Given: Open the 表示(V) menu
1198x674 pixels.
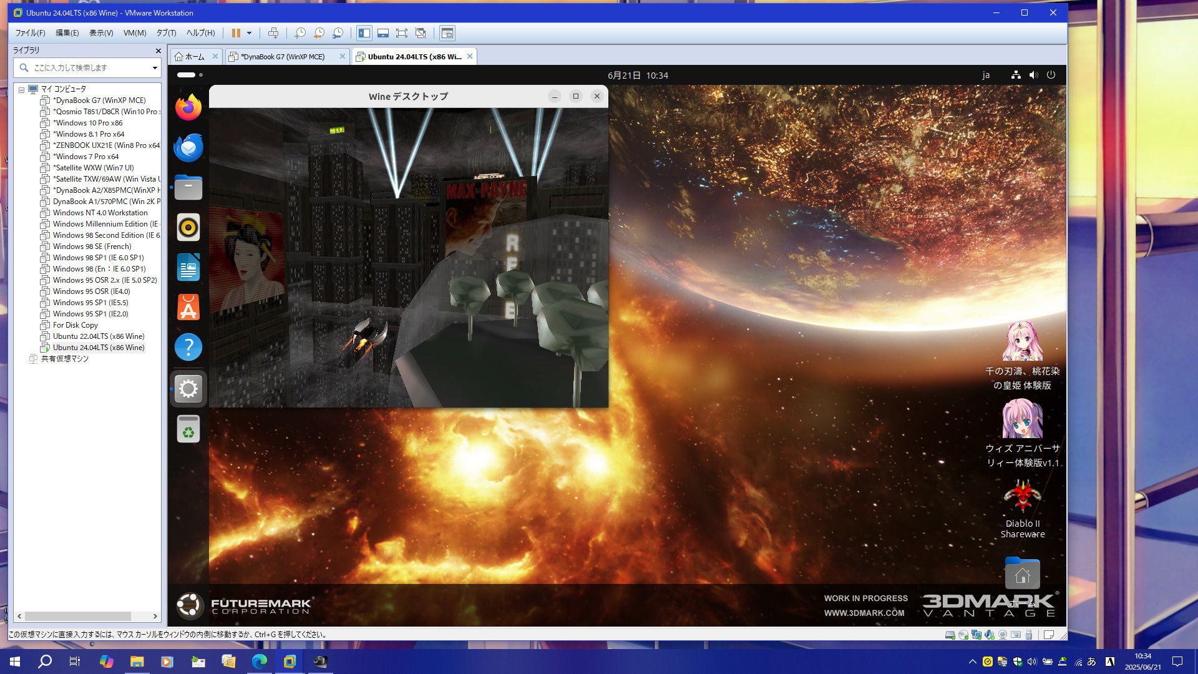Looking at the screenshot, I should point(101,33).
